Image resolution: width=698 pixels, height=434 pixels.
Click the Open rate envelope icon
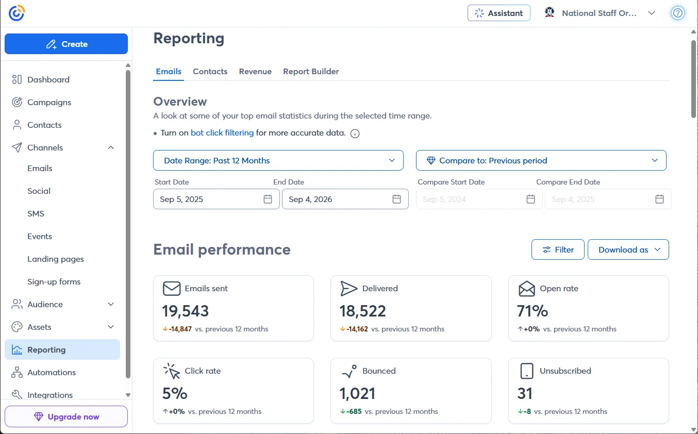click(526, 288)
